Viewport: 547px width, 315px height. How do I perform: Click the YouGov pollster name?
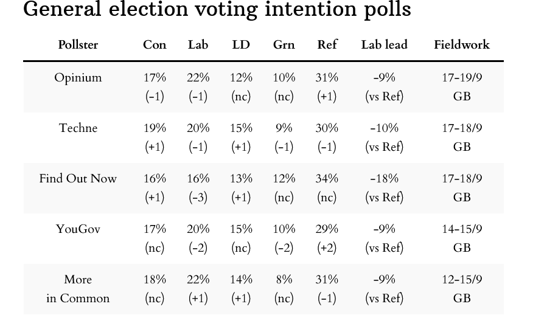click(x=78, y=229)
